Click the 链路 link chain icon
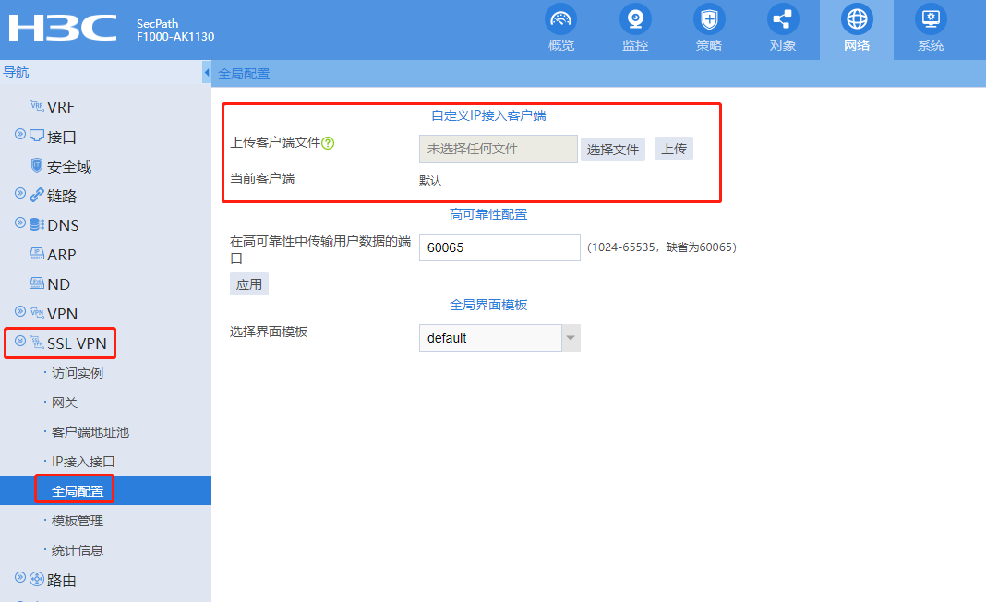 [37, 195]
